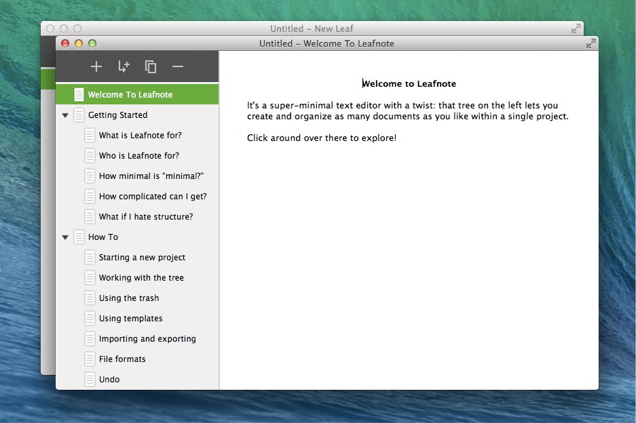Open the 'What is Leafnote for?' leaf

coord(137,136)
